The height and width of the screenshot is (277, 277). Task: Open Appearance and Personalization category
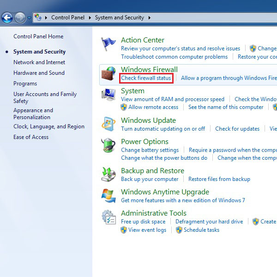(x=33, y=114)
